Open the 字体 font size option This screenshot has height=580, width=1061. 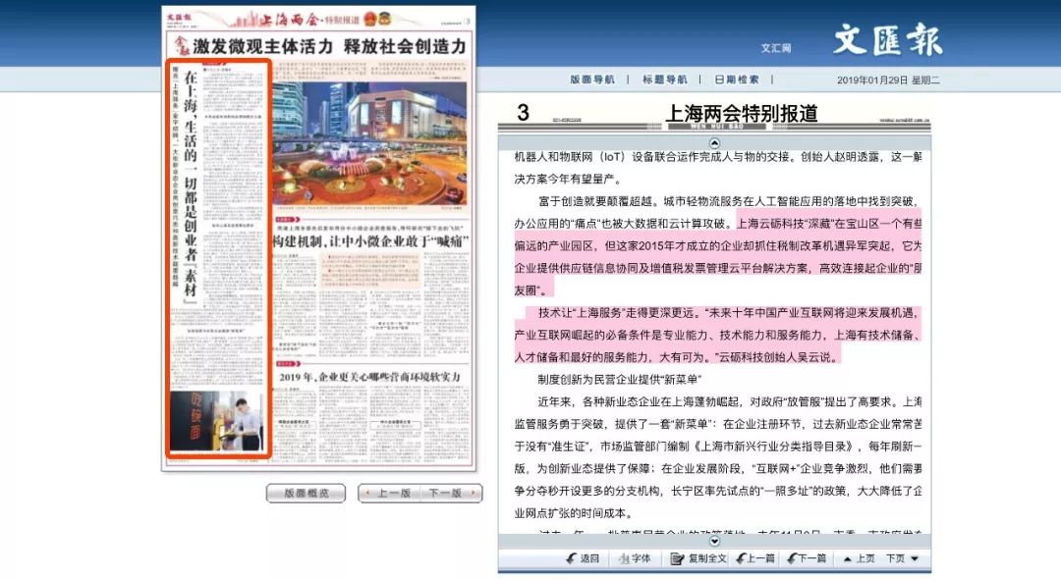[635, 558]
